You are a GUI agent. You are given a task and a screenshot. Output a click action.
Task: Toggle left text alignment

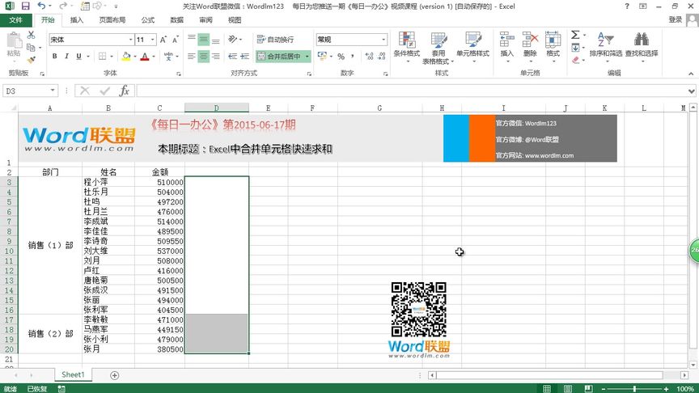(x=192, y=56)
